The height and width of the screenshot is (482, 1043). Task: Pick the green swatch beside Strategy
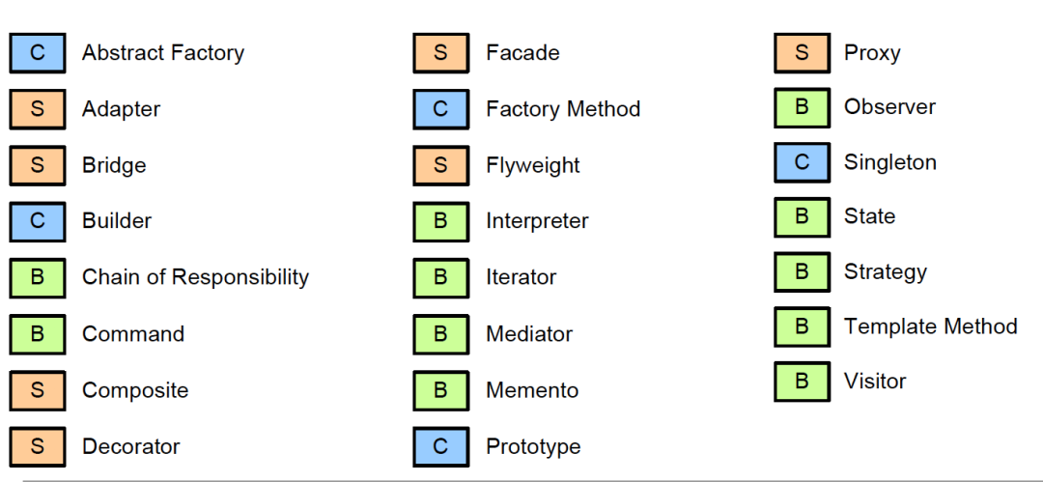click(x=802, y=272)
